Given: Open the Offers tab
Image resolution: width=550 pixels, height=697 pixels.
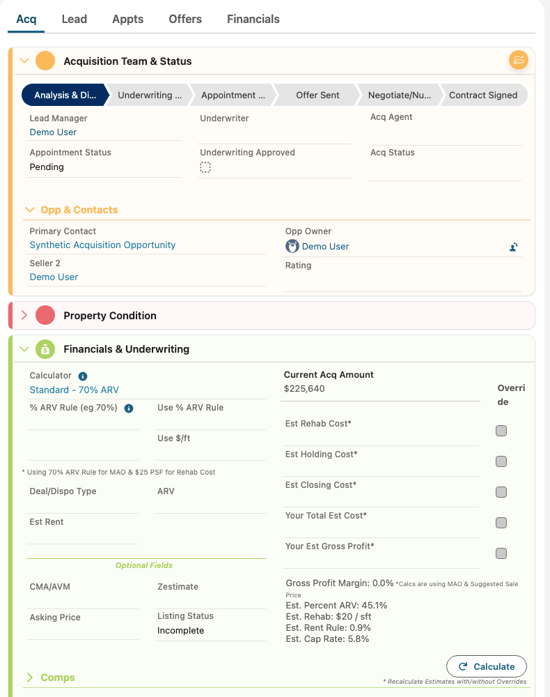Looking at the screenshot, I should pyautogui.click(x=185, y=19).
